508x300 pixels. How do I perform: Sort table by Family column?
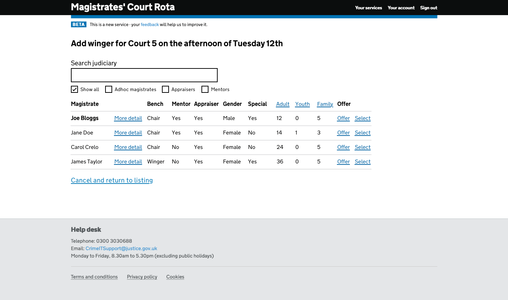point(325,104)
